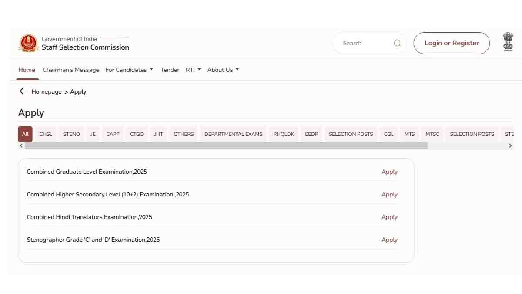Click the national emblem of India icon
The height and width of the screenshot is (294, 522).
508,42
